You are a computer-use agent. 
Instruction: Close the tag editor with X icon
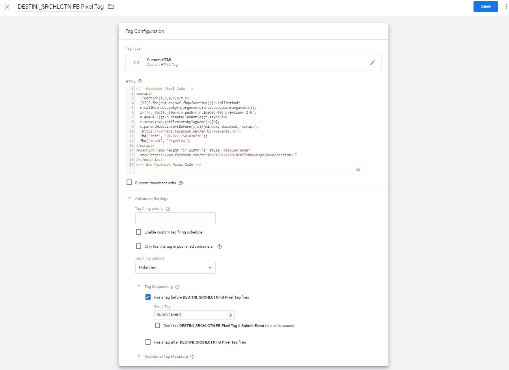click(7, 7)
